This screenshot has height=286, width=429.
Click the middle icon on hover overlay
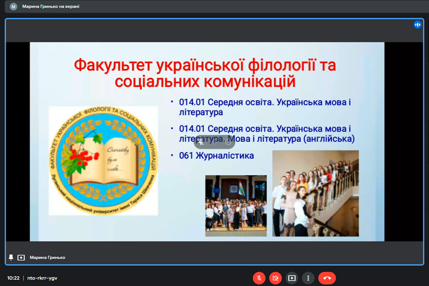tap(214, 142)
